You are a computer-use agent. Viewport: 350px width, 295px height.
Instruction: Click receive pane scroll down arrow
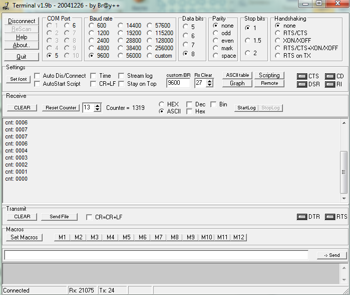point(344,199)
